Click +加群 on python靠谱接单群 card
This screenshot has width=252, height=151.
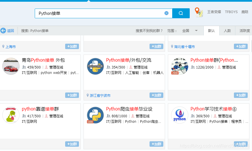(72, 144)
